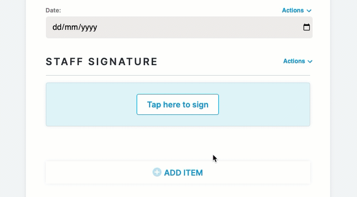Image resolution: width=357 pixels, height=197 pixels.
Task: Click the gray page margin outside the form
Action: pyautogui.click(x=12, y=98)
